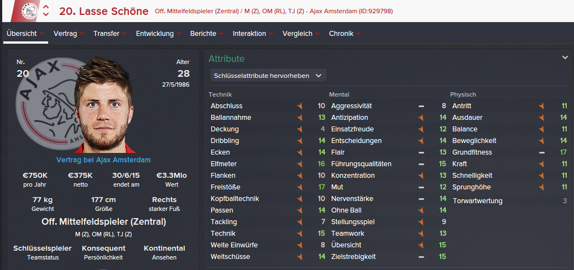Collapse the Attribute panel with the chevron
The image size is (574, 270).
tap(565, 57)
